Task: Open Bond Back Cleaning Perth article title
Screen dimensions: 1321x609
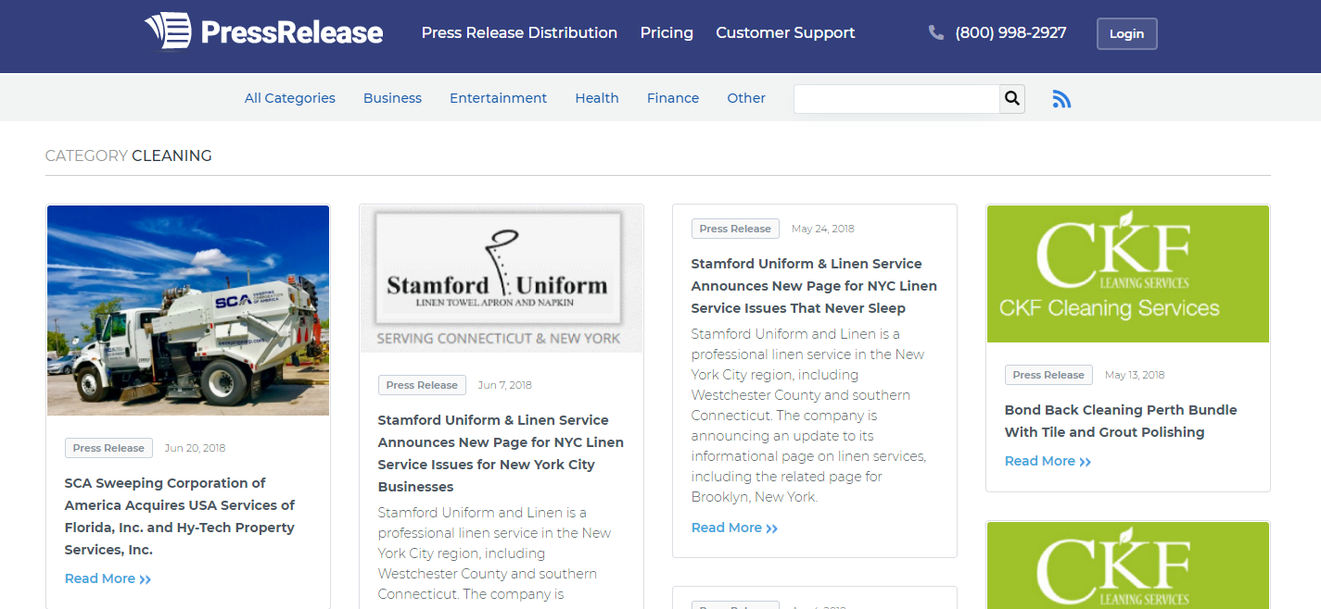Action: 1121,421
